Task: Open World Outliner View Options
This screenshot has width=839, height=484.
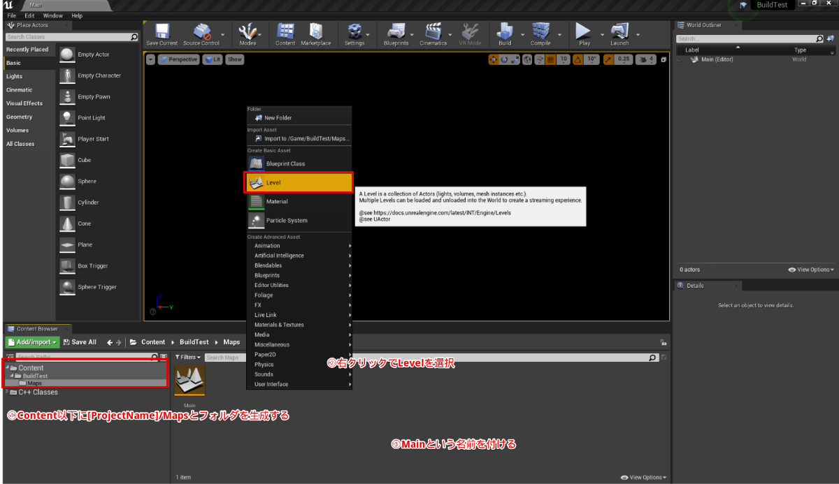Action: pyautogui.click(x=811, y=270)
